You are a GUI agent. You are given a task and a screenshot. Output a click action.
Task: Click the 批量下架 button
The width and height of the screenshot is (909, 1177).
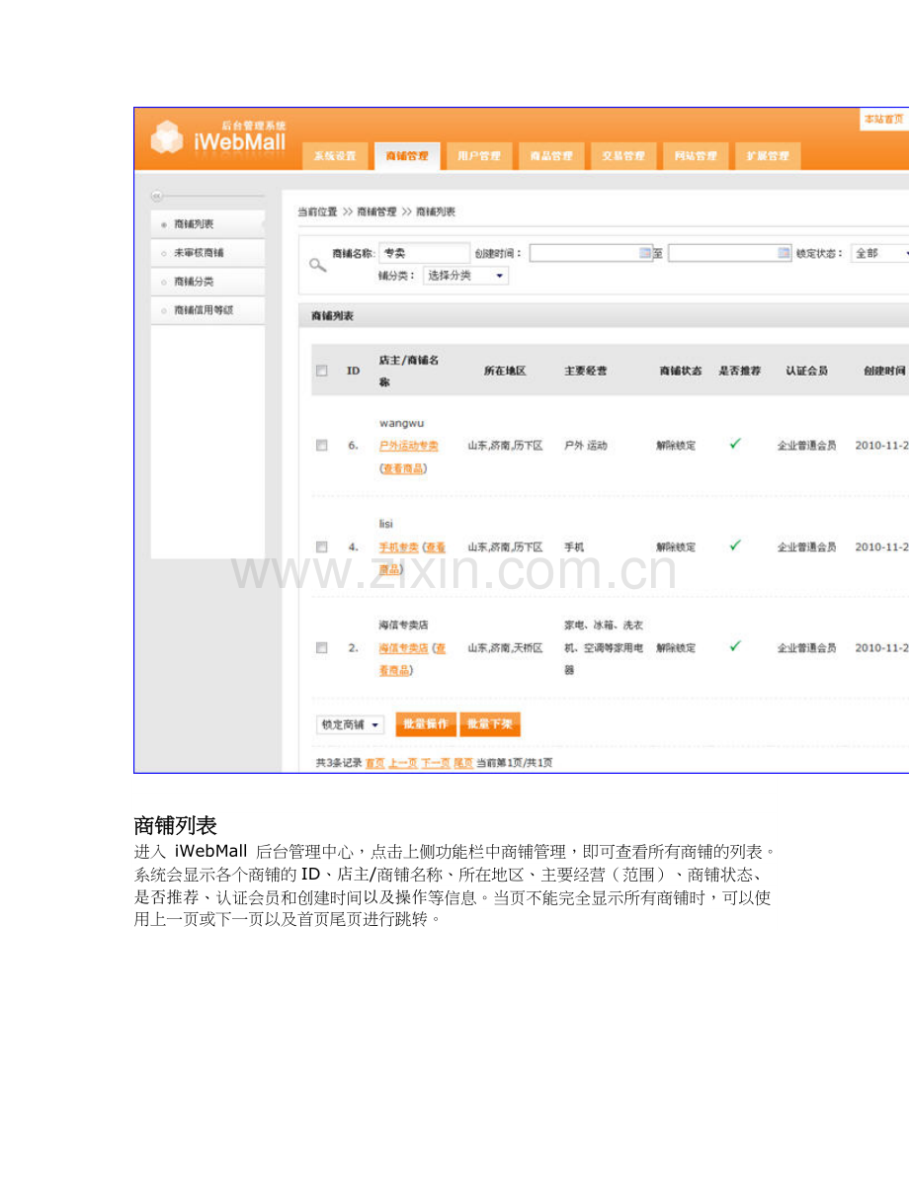pos(490,723)
